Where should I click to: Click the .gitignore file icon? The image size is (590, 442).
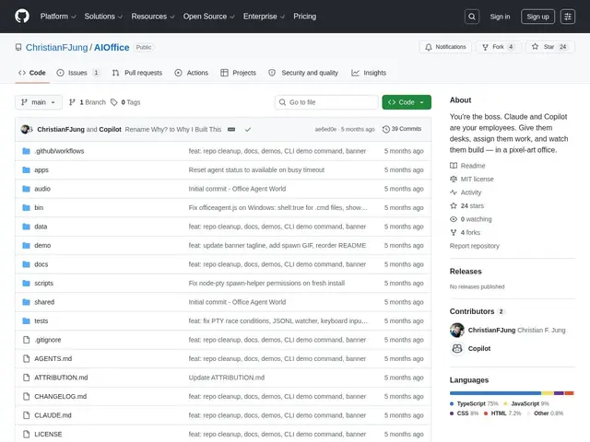pyautogui.click(x=26, y=340)
